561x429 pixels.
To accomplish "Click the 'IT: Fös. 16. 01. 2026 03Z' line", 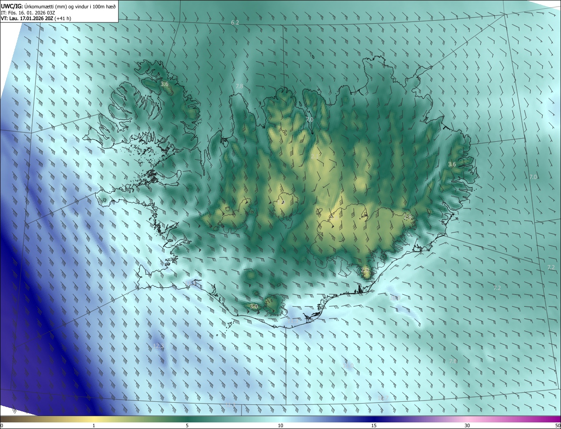I will click(28, 12).
